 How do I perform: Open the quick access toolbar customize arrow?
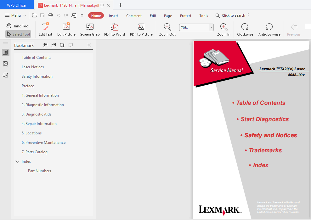tap(82, 15)
